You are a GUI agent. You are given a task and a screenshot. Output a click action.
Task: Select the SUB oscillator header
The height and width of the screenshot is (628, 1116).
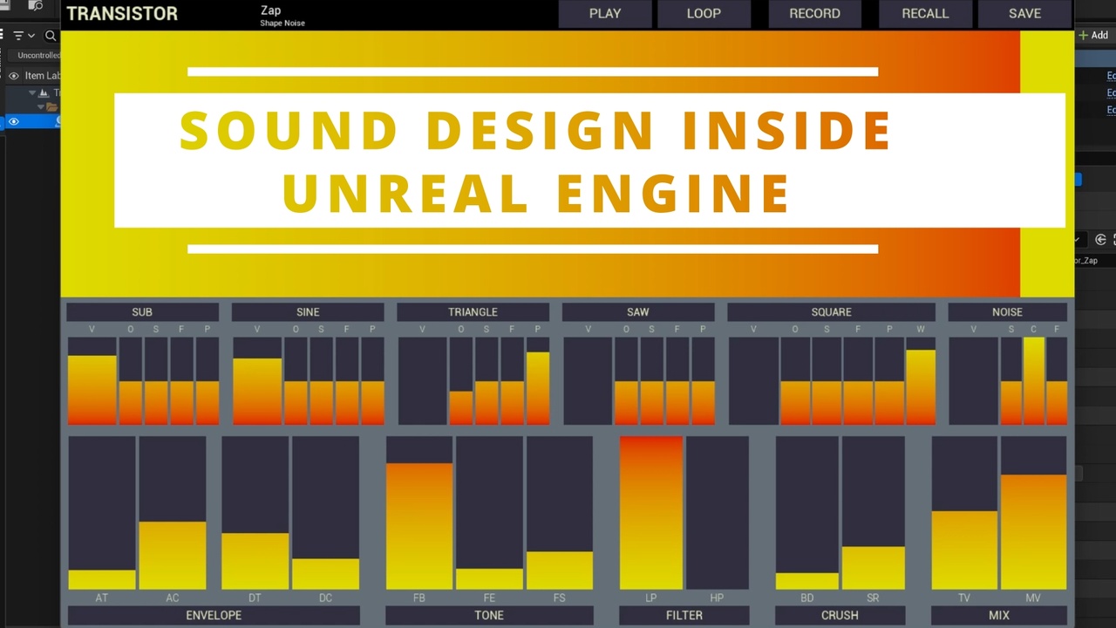pos(142,311)
